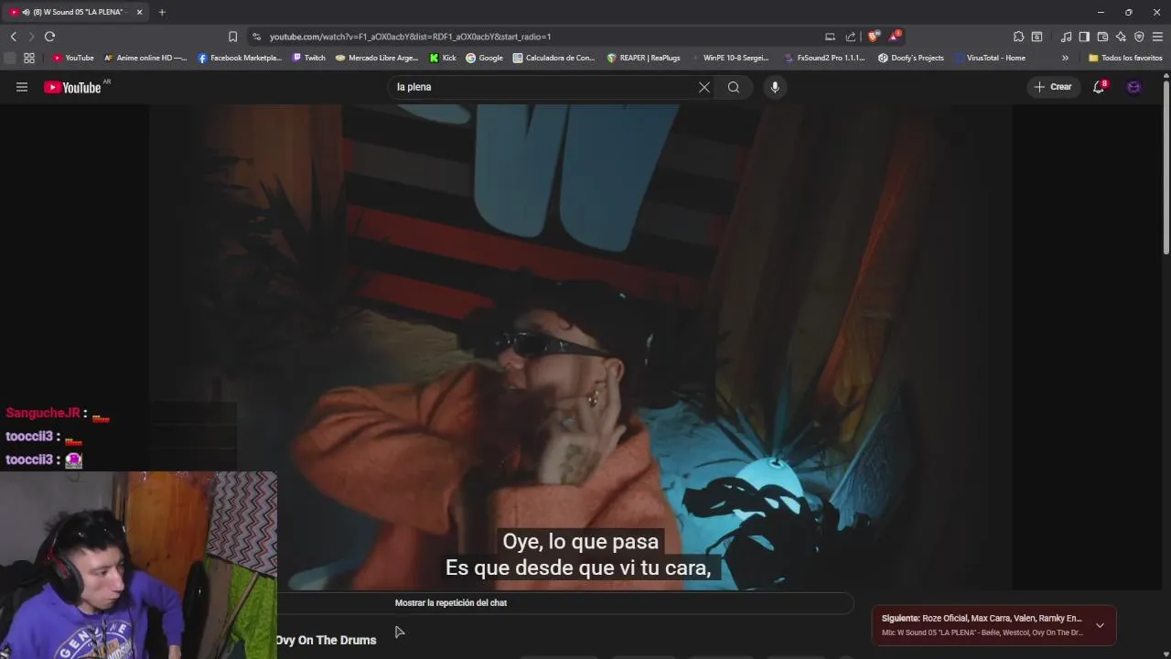Open FxSound2 Pro bookmark

pos(824,58)
